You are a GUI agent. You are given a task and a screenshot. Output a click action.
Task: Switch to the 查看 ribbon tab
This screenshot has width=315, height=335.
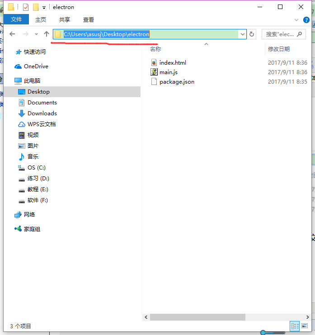pyautogui.click(x=89, y=19)
